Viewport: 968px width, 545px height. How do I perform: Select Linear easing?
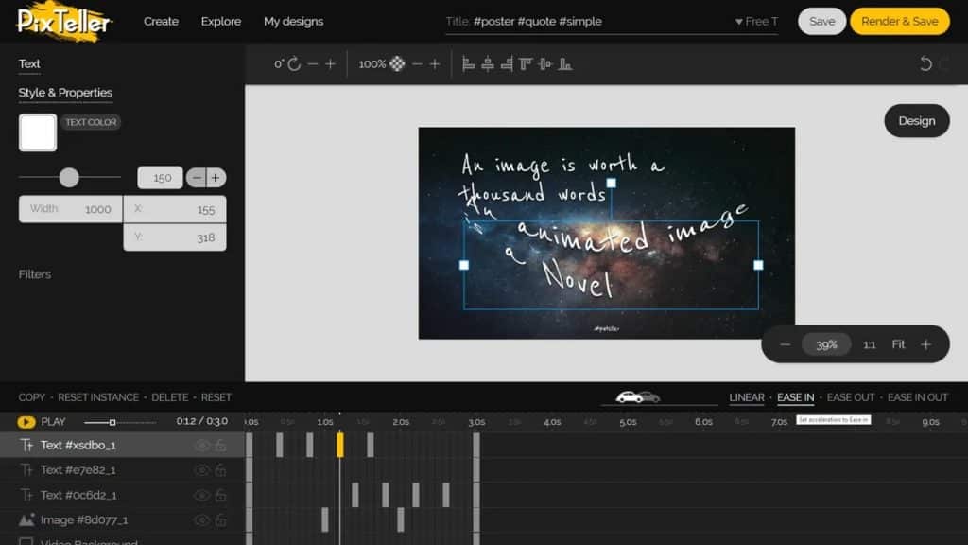coord(747,397)
